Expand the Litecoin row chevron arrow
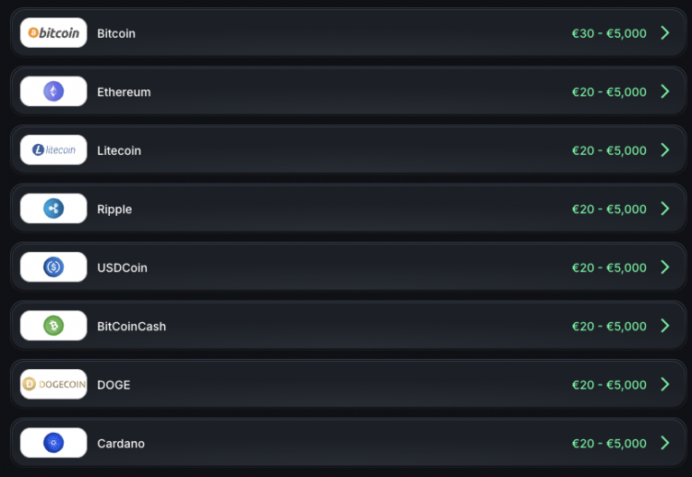 click(665, 150)
